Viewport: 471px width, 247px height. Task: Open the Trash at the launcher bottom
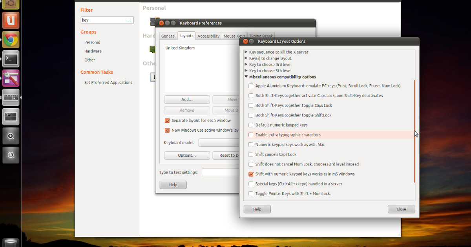(11, 243)
